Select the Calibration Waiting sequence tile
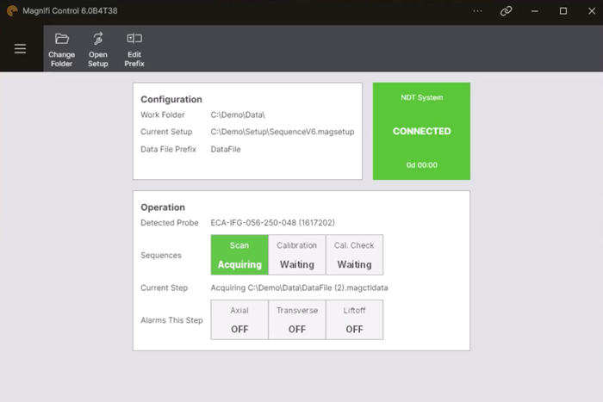Image resolution: width=603 pixels, height=402 pixels. coord(297,255)
